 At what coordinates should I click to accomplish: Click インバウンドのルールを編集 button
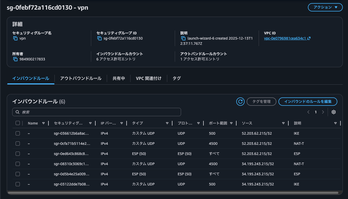[x=308, y=102]
